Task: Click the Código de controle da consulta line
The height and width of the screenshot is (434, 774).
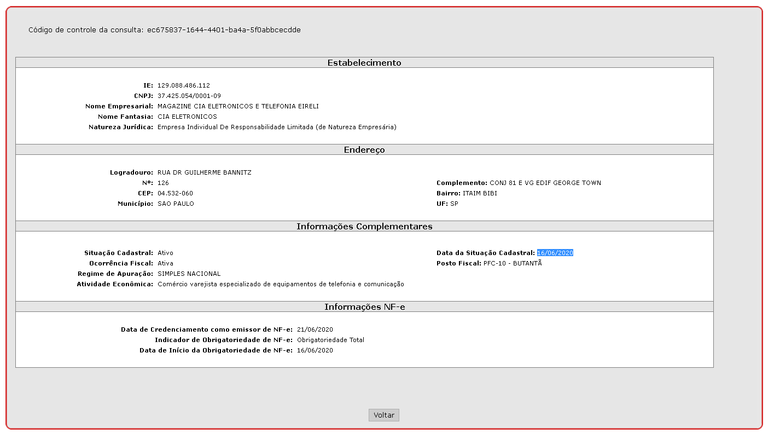Action: 165,30
